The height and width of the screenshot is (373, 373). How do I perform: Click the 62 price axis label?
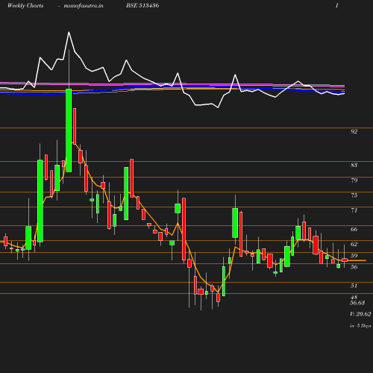(354, 244)
